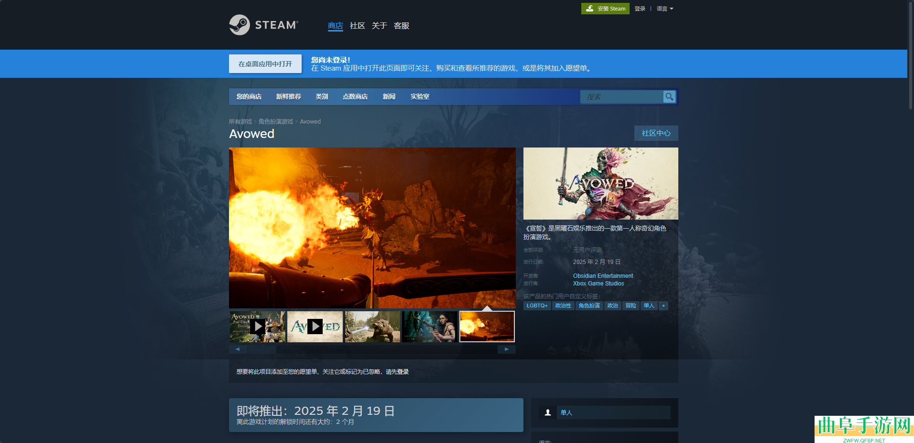Click the 登录 login link
Image resolution: width=914 pixels, height=443 pixels.
tap(640, 9)
